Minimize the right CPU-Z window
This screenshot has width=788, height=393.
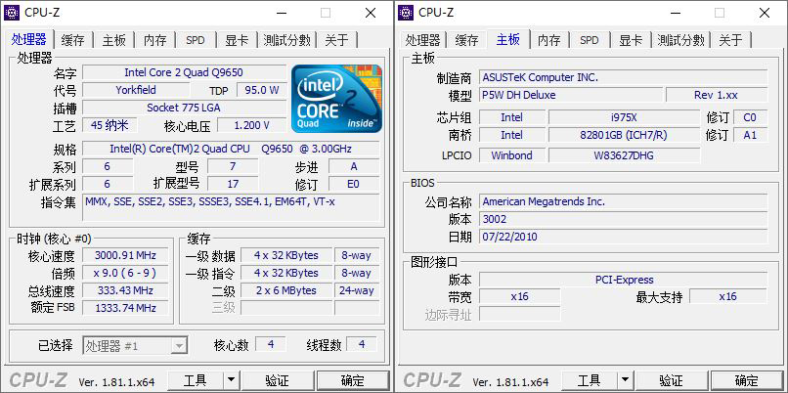click(675, 13)
